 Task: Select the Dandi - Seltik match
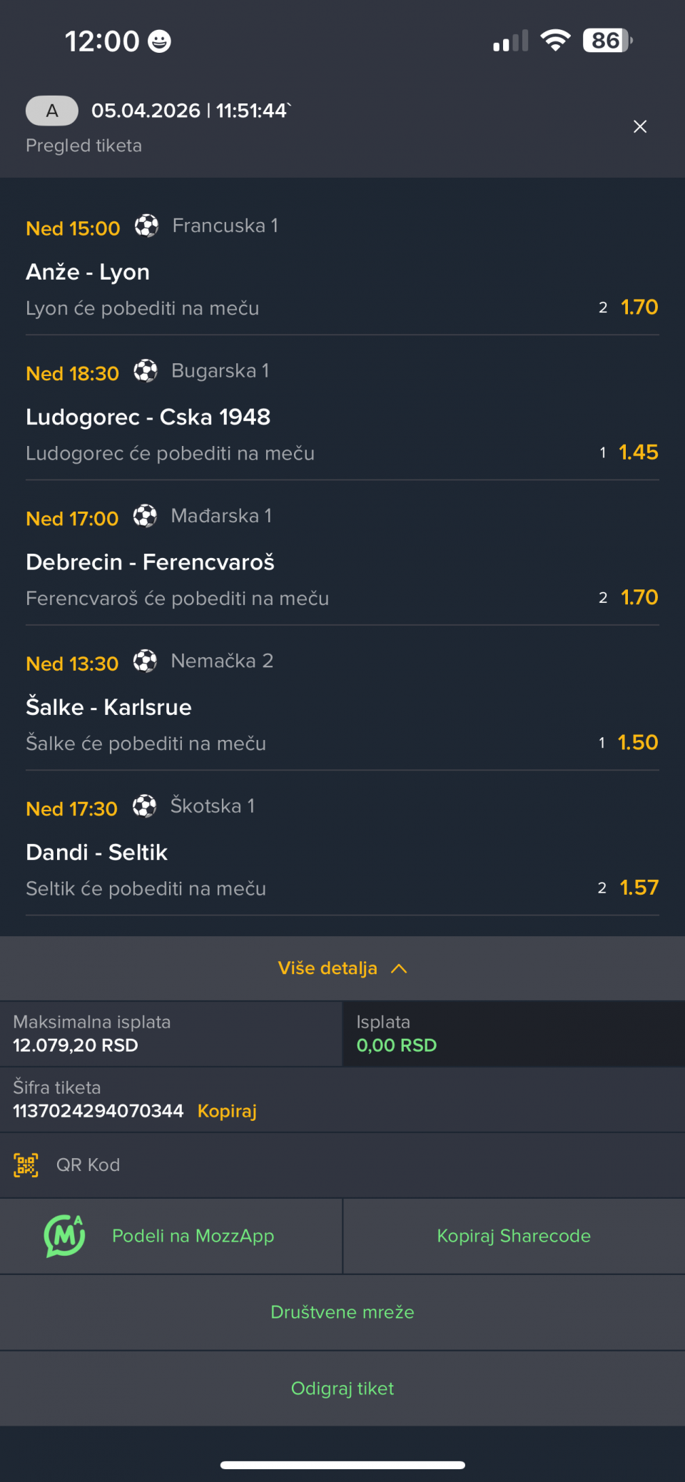96,852
